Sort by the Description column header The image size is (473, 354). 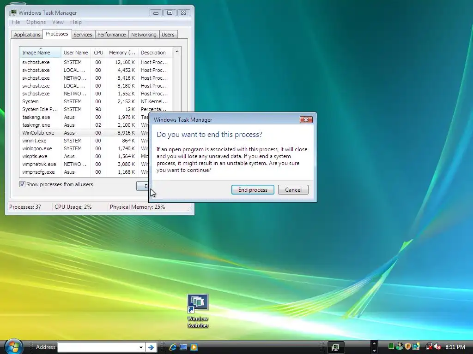click(x=155, y=53)
